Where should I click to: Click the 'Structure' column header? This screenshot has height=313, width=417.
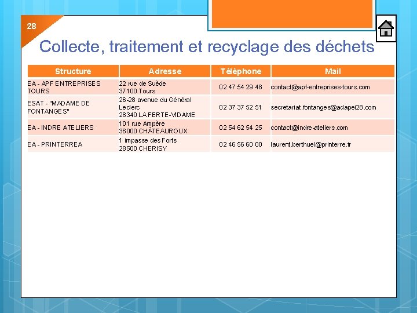tap(73, 71)
